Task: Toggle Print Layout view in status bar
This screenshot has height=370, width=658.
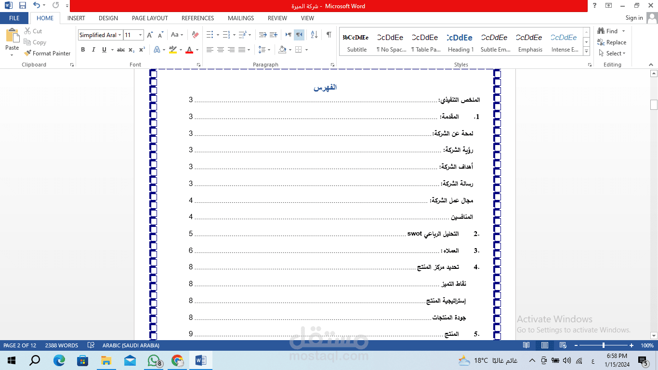Action: [544, 345]
